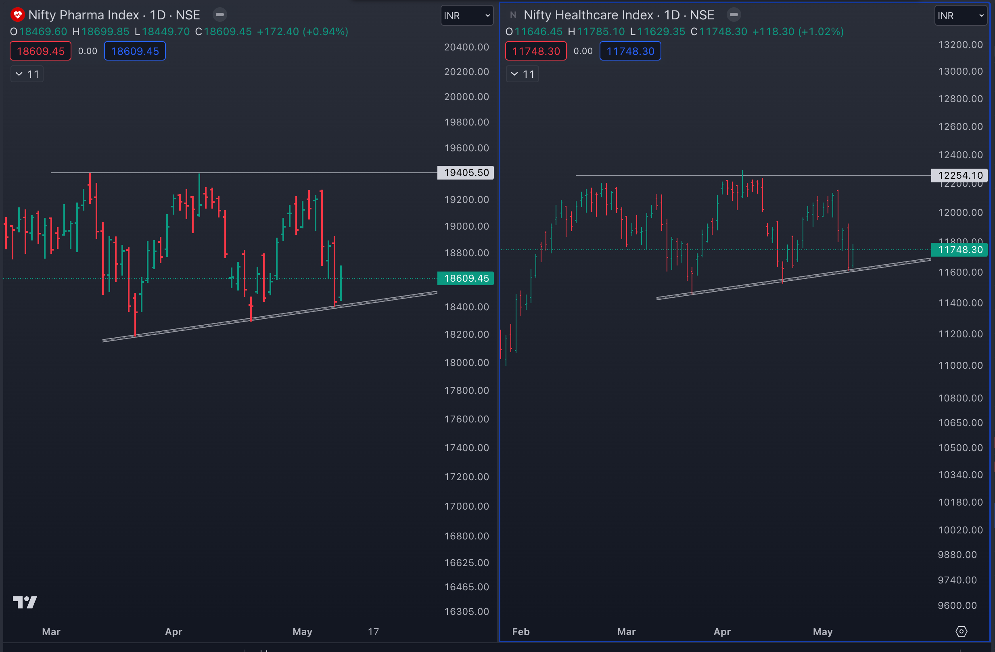The image size is (995, 652).
Task: Open chart settings gear icon at bottom right
Action: point(962,631)
